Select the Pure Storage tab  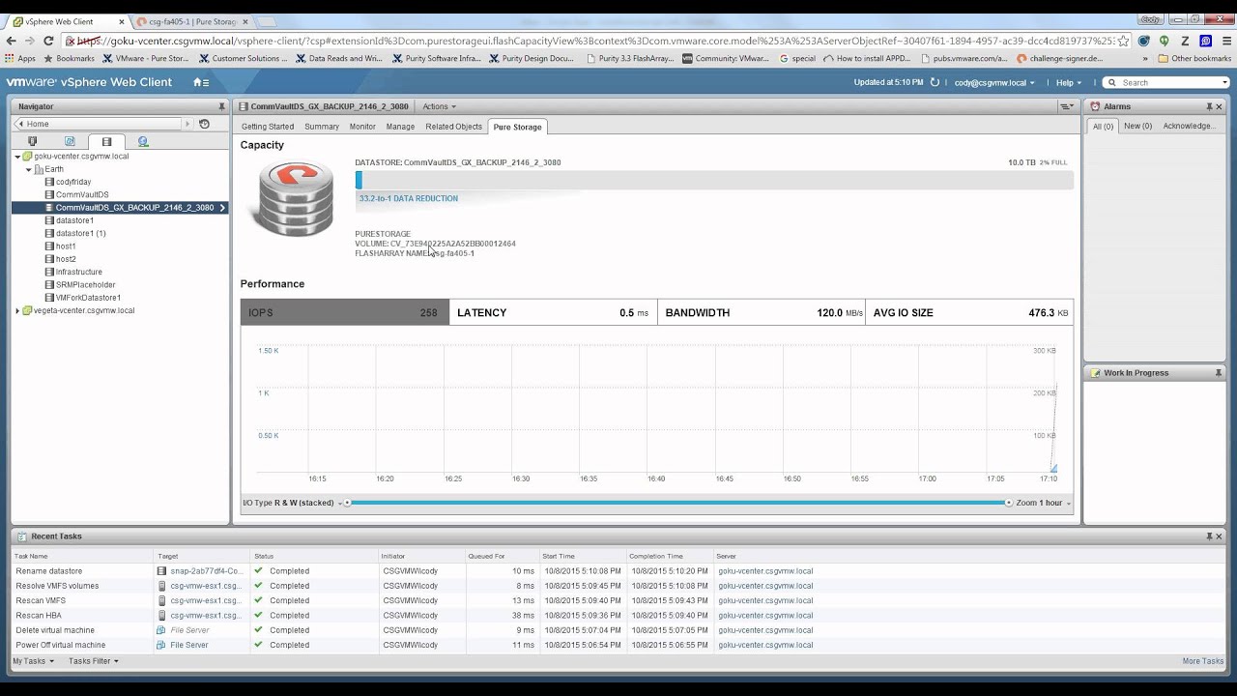517,127
